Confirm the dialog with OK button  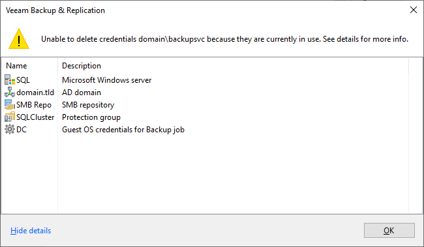[x=389, y=230]
